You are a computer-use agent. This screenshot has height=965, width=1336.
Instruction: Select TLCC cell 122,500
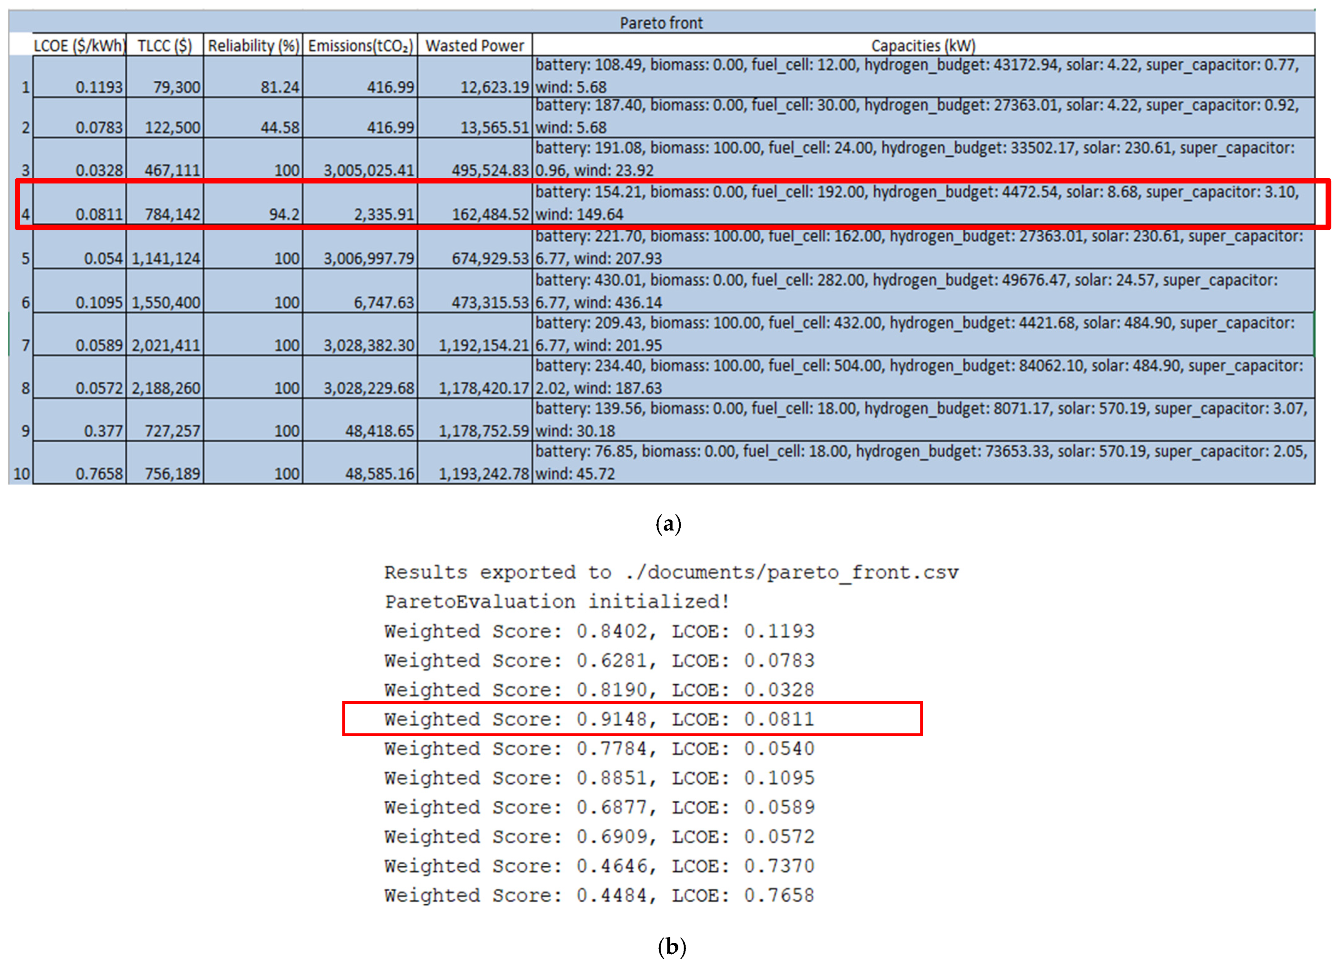coord(164,118)
